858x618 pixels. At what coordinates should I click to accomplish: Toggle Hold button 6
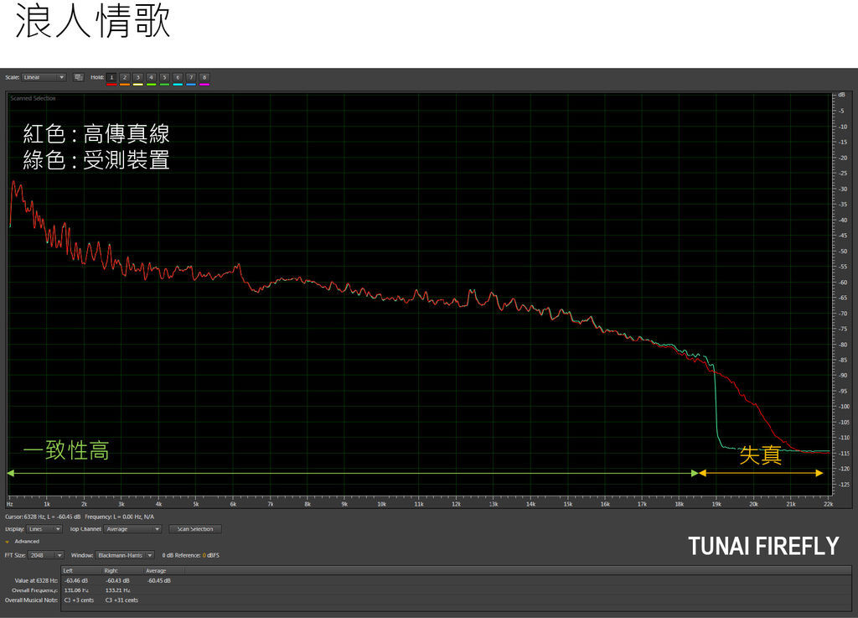click(x=178, y=77)
